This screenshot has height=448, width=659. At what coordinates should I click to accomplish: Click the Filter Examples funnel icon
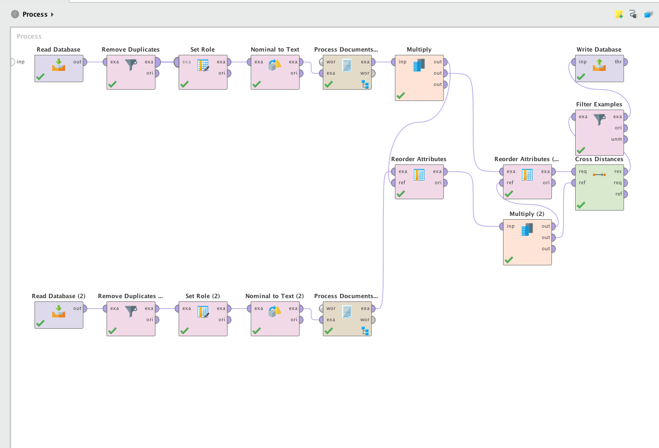coord(599,120)
